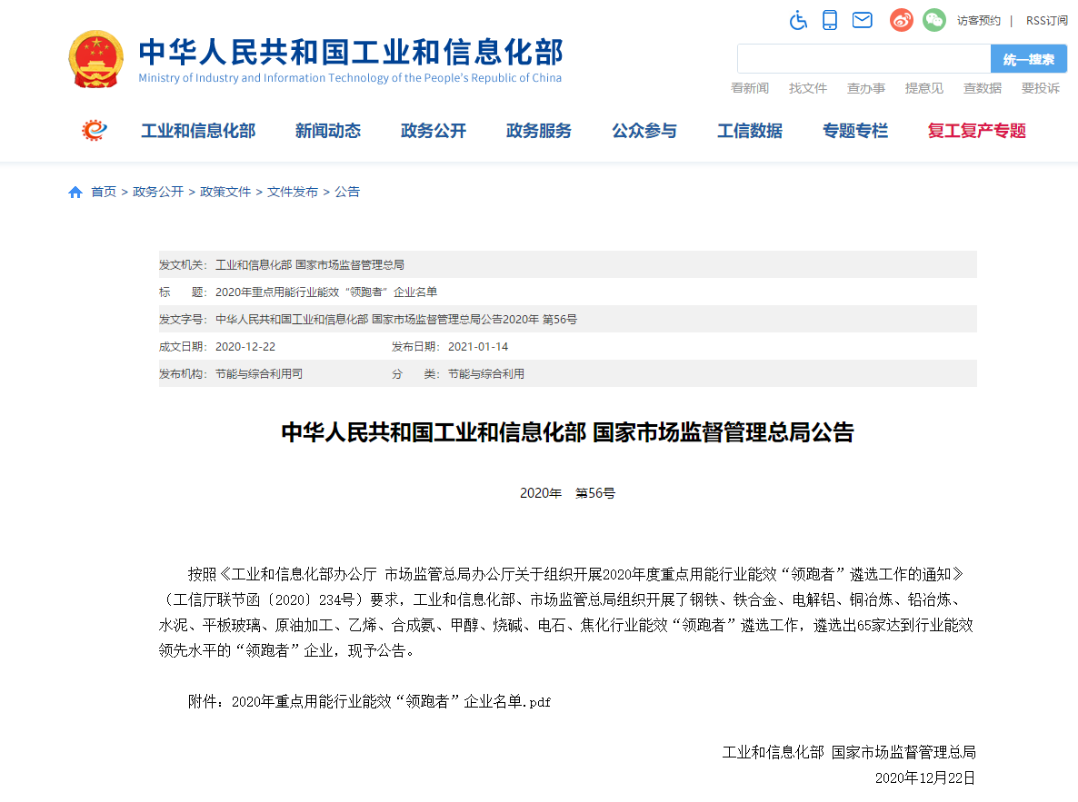Viewport: 1078px width, 802px height.
Task: Open the Weibo icon
Action: (902, 21)
